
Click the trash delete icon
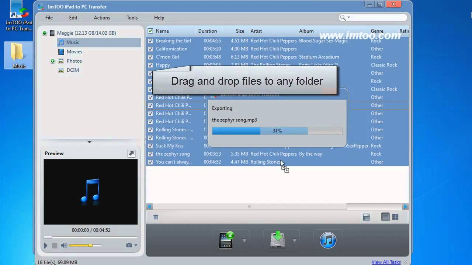[x=156, y=217]
